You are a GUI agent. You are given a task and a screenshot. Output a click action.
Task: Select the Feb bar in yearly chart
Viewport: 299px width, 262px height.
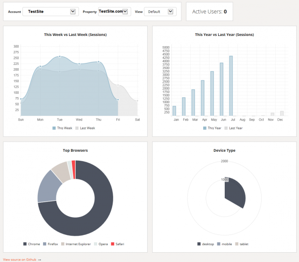tap(184, 106)
